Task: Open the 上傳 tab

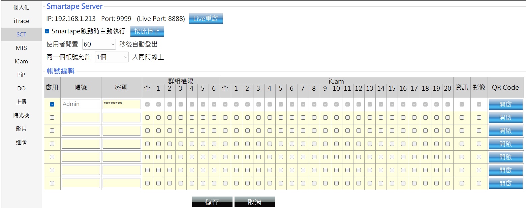Action: [x=21, y=102]
